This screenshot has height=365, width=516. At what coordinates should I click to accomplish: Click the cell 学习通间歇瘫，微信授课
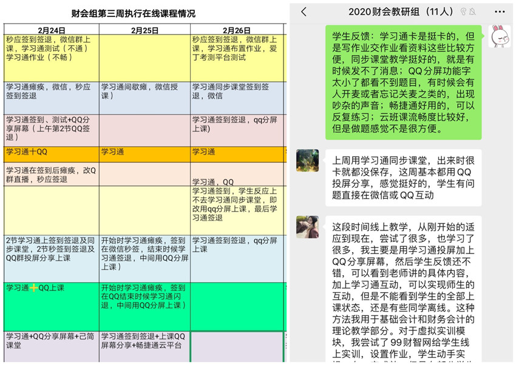coord(145,98)
